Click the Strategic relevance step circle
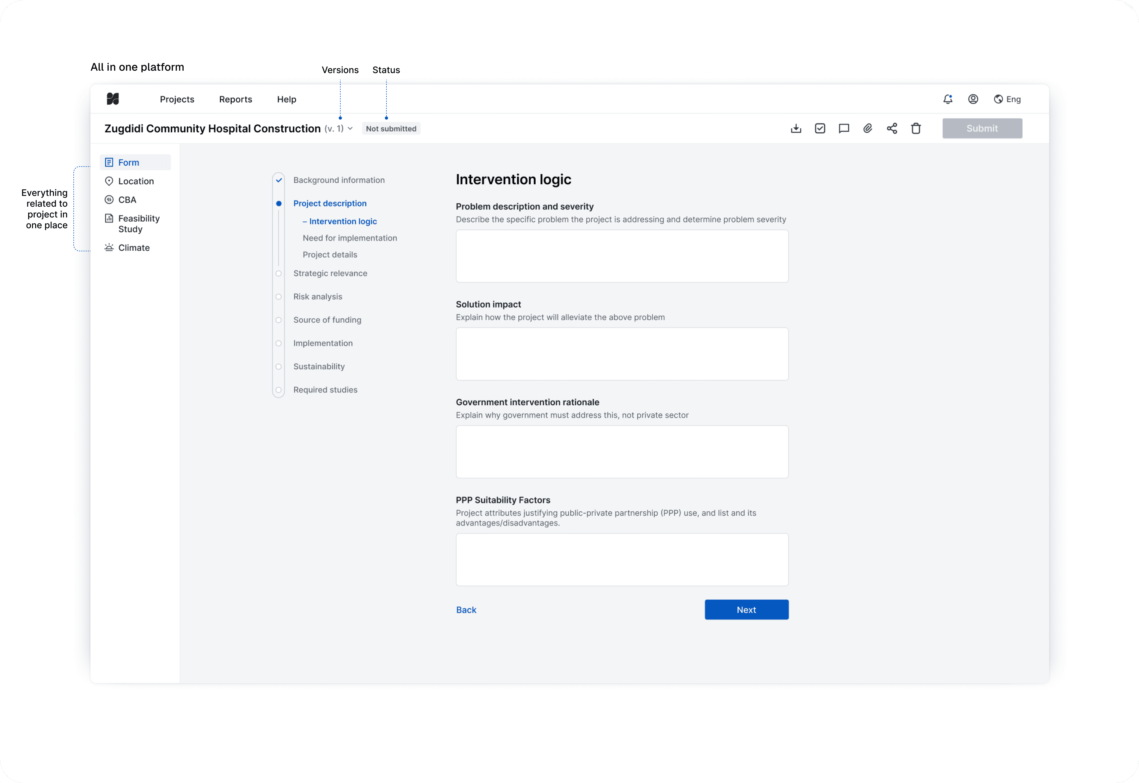 [x=279, y=273]
